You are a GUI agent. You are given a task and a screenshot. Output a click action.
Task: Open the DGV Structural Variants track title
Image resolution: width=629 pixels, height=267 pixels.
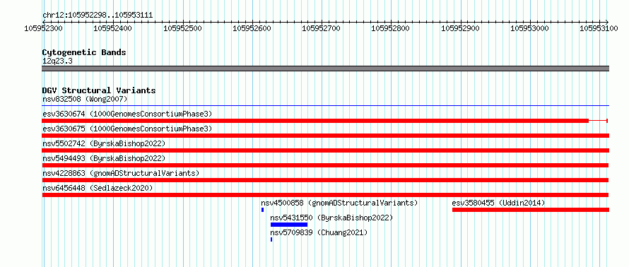pos(99,90)
